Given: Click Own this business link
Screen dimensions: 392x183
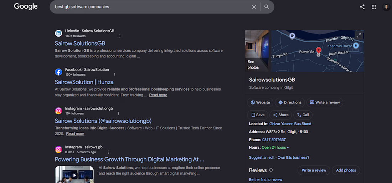Looking at the screenshot, I should tap(294, 157).
